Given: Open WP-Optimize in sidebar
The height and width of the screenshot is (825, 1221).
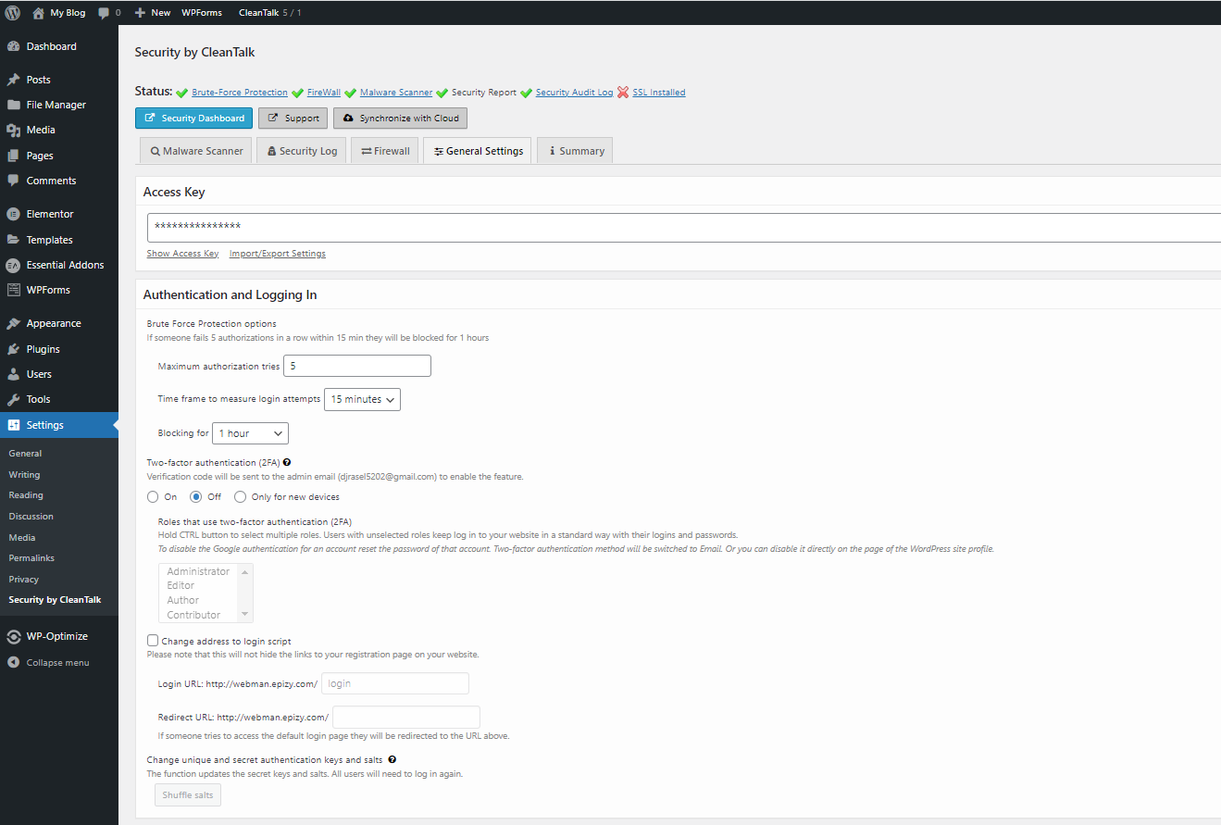Looking at the screenshot, I should click(56, 636).
